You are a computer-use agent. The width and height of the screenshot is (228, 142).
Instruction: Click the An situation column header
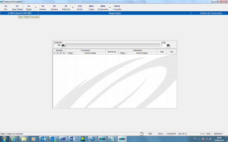(x=58, y=53)
